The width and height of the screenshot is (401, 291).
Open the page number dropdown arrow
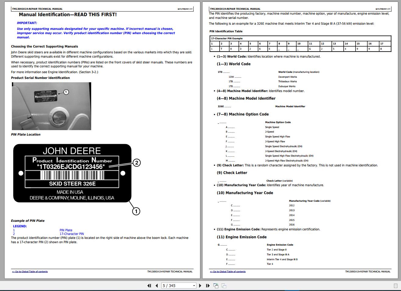pyautogui.click(x=194, y=286)
